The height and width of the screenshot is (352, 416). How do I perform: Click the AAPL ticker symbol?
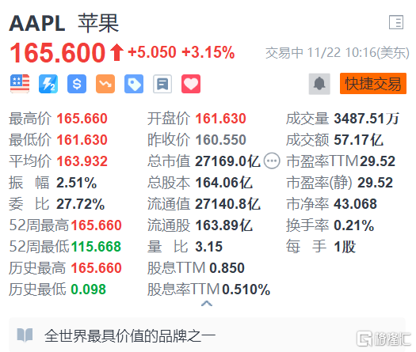(x=37, y=24)
